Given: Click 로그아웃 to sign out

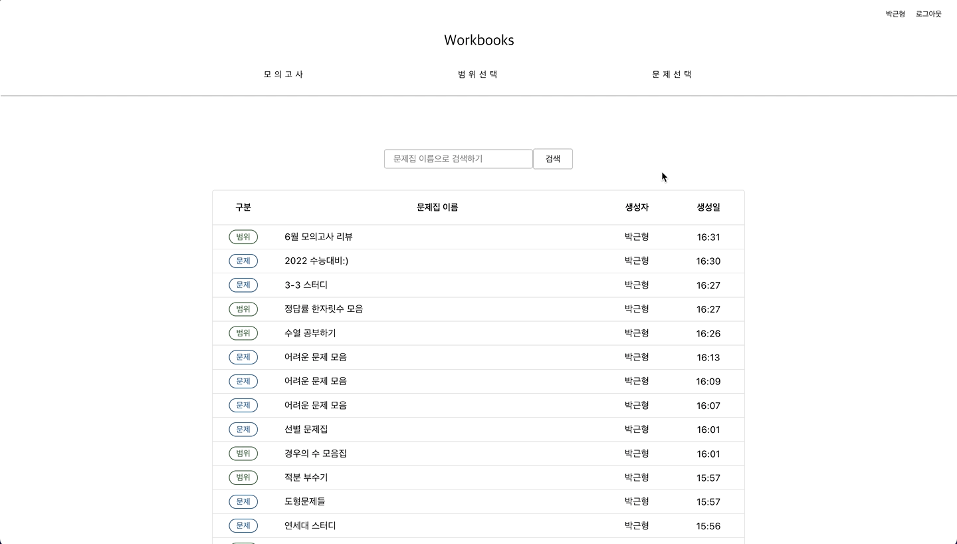Looking at the screenshot, I should (x=928, y=13).
